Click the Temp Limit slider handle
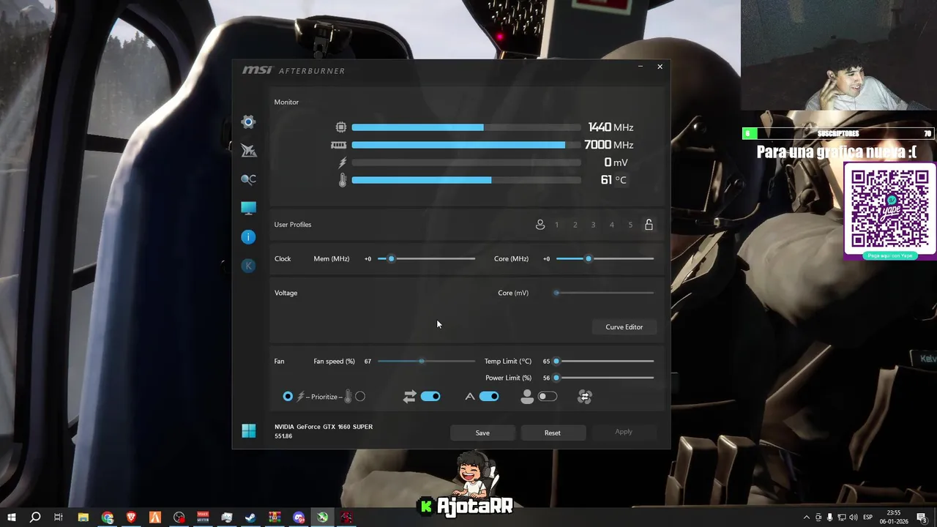This screenshot has width=937, height=527. (x=556, y=361)
